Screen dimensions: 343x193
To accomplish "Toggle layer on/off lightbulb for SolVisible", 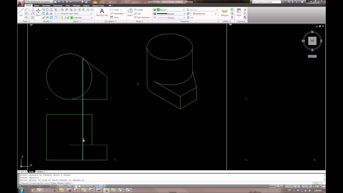I will tap(62, 18).
